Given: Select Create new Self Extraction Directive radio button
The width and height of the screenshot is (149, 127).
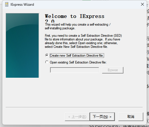Looking at the screenshot, I should pyautogui.click(x=47, y=55).
